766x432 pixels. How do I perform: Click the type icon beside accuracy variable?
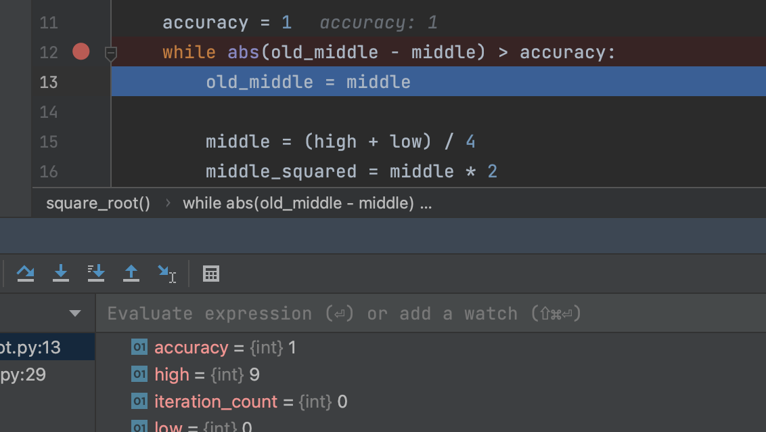click(139, 347)
